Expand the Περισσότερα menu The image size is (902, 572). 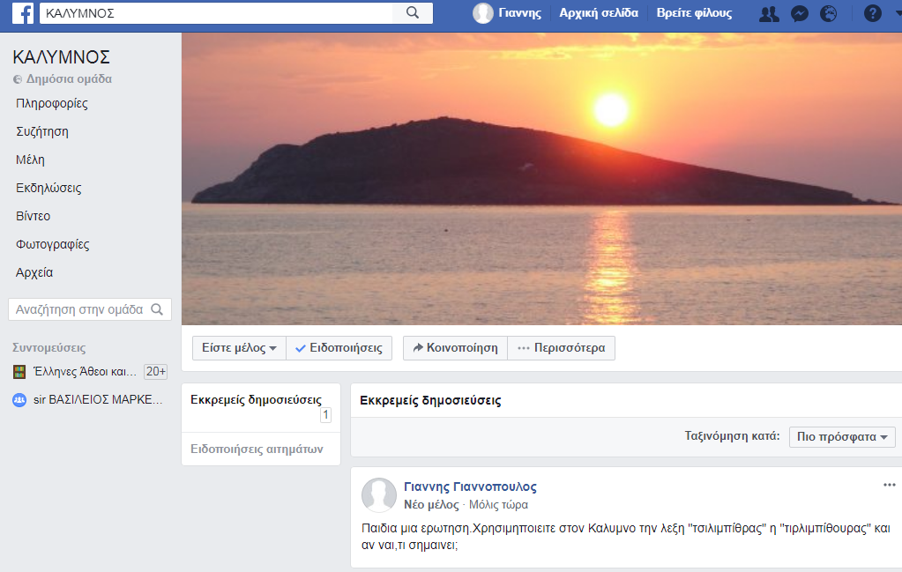pyautogui.click(x=562, y=348)
